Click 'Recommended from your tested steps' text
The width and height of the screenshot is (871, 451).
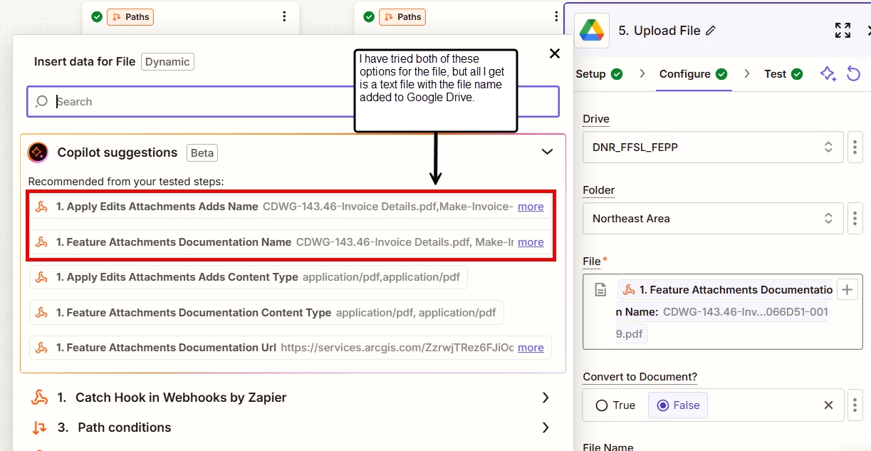point(126,182)
